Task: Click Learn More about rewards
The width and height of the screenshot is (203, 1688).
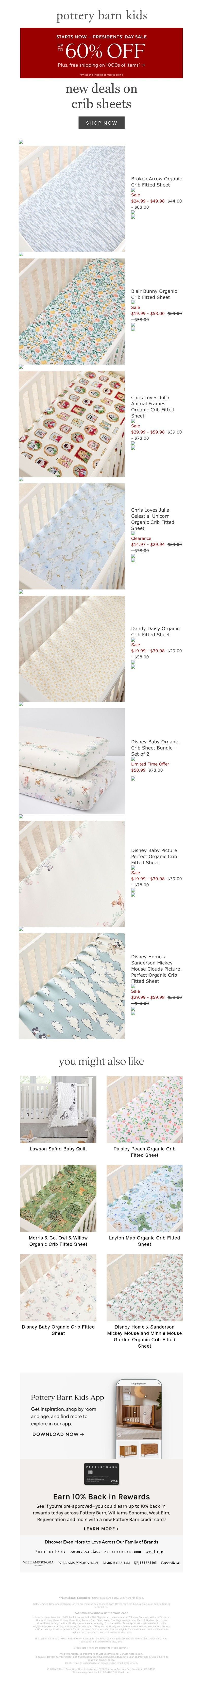Action: pyautogui.click(x=101, y=1529)
